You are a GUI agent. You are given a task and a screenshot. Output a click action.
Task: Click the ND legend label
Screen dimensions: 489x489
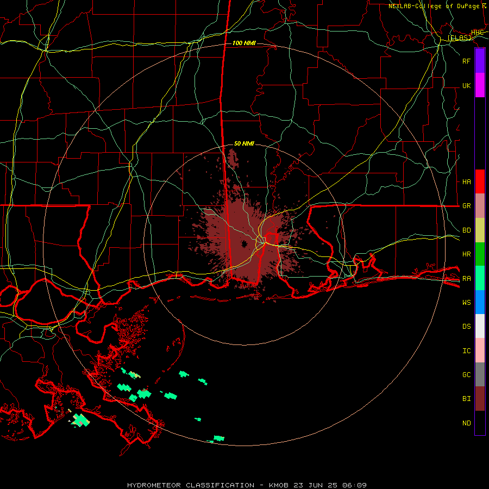(x=466, y=423)
